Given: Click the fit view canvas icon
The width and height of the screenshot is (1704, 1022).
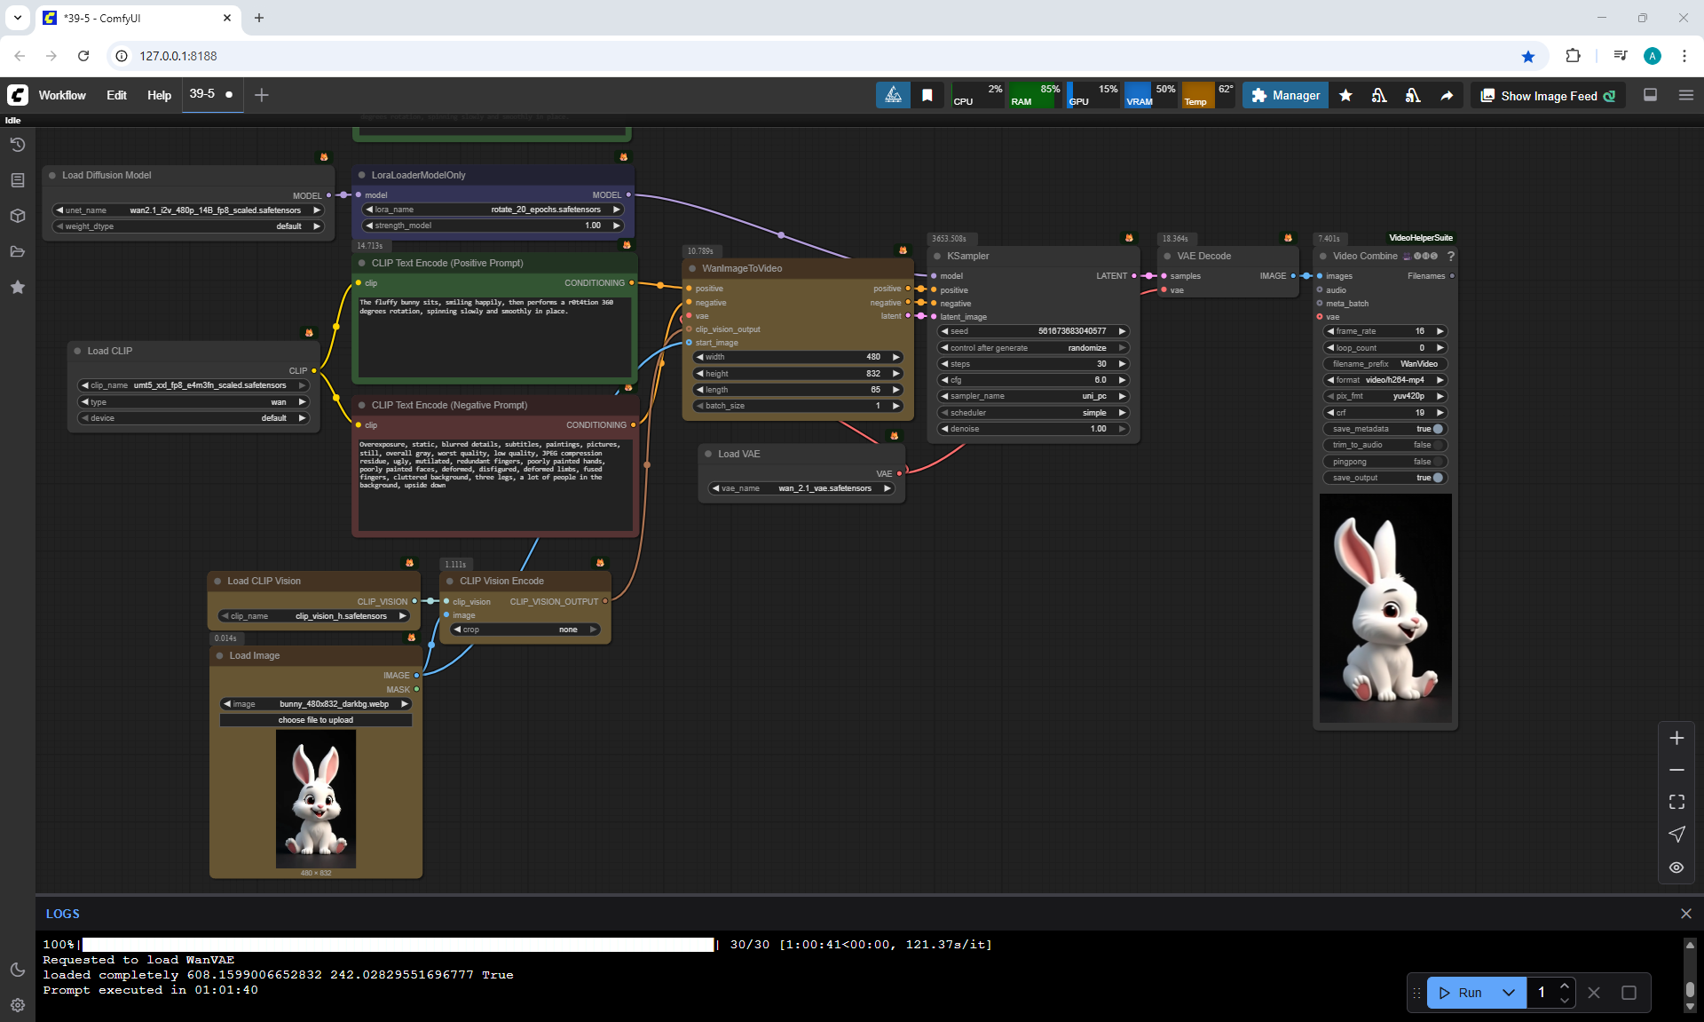Looking at the screenshot, I should [x=1676, y=802].
